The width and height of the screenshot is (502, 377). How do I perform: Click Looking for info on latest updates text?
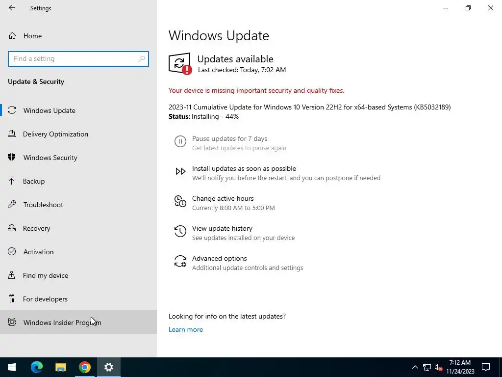[x=227, y=316]
